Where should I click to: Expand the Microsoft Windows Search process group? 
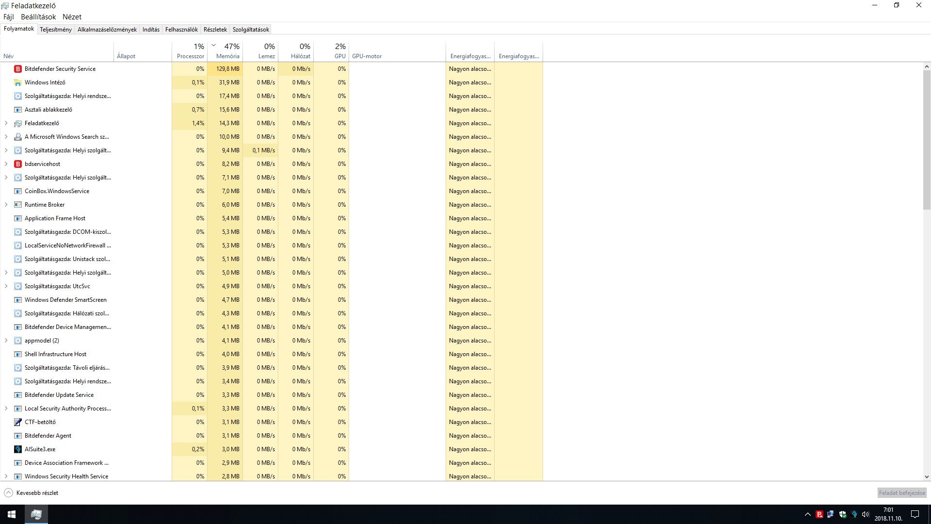coord(6,137)
